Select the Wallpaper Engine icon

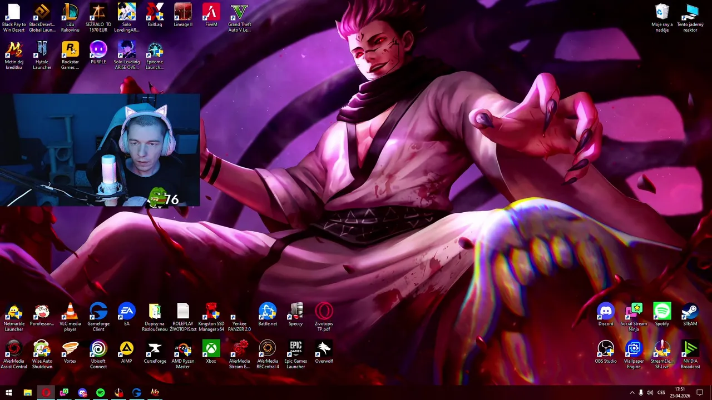[634, 355]
